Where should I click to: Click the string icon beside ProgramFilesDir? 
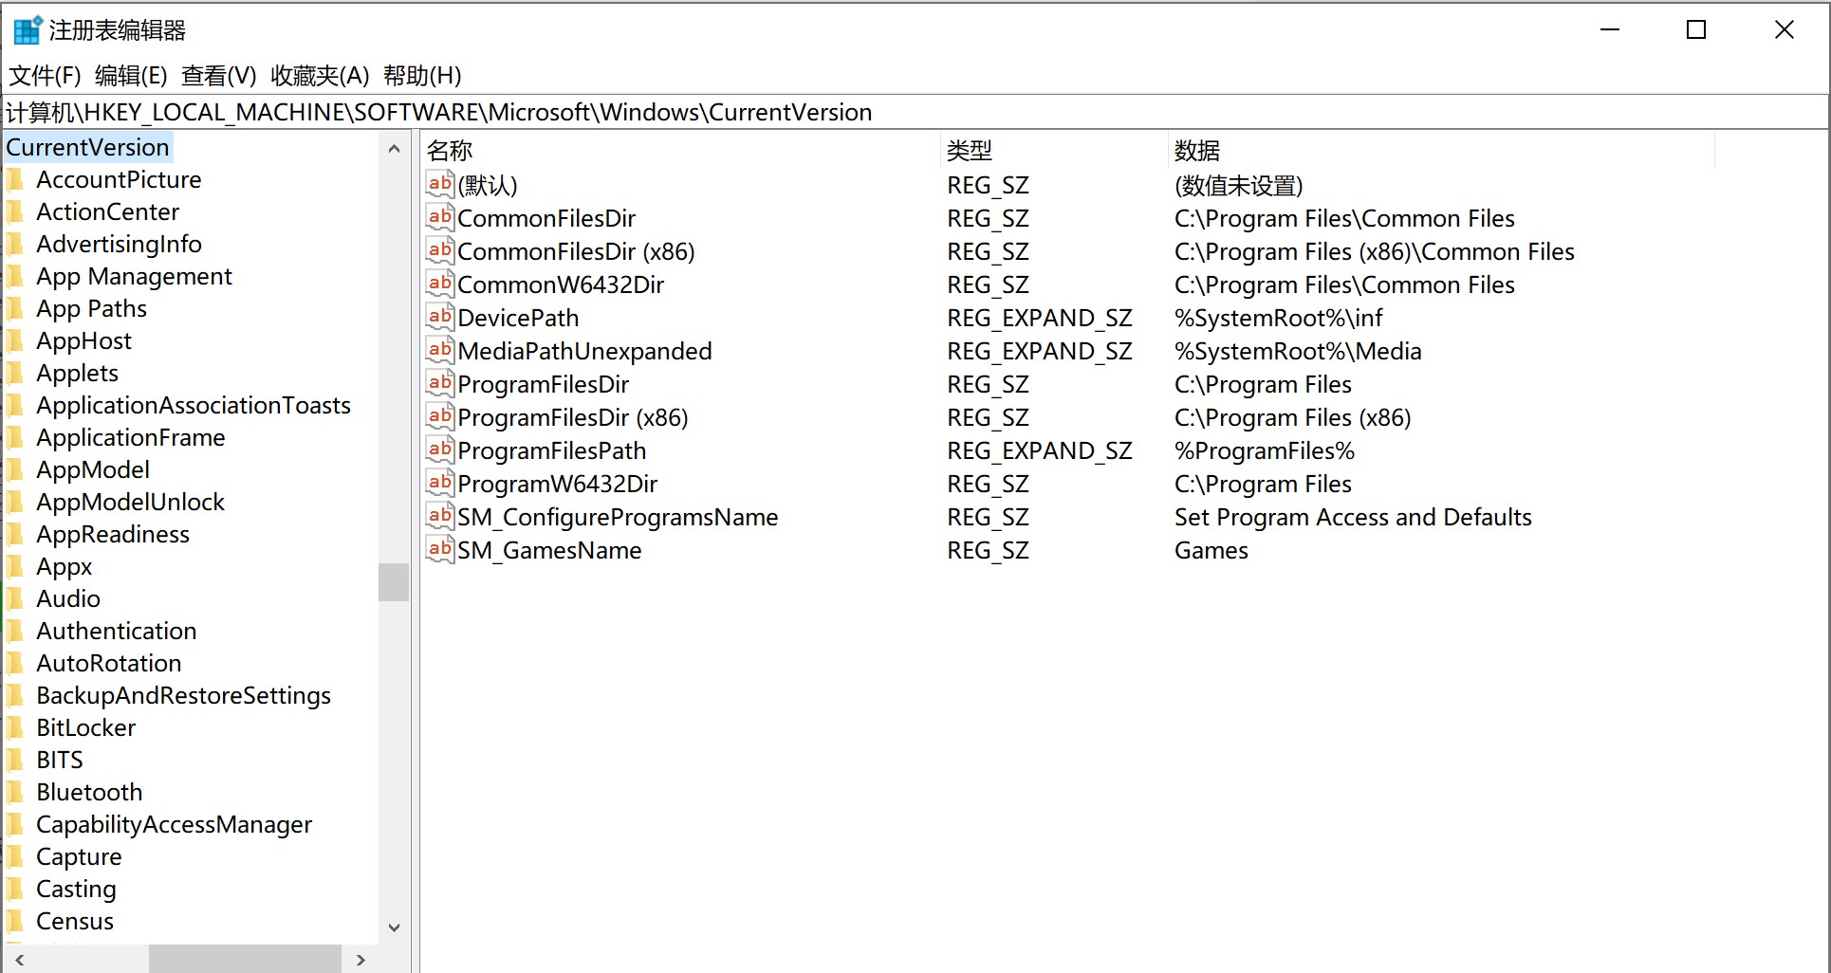[440, 383]
